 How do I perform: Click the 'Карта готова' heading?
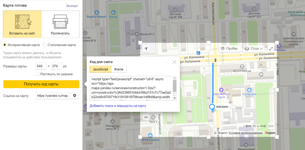(15, 6)
